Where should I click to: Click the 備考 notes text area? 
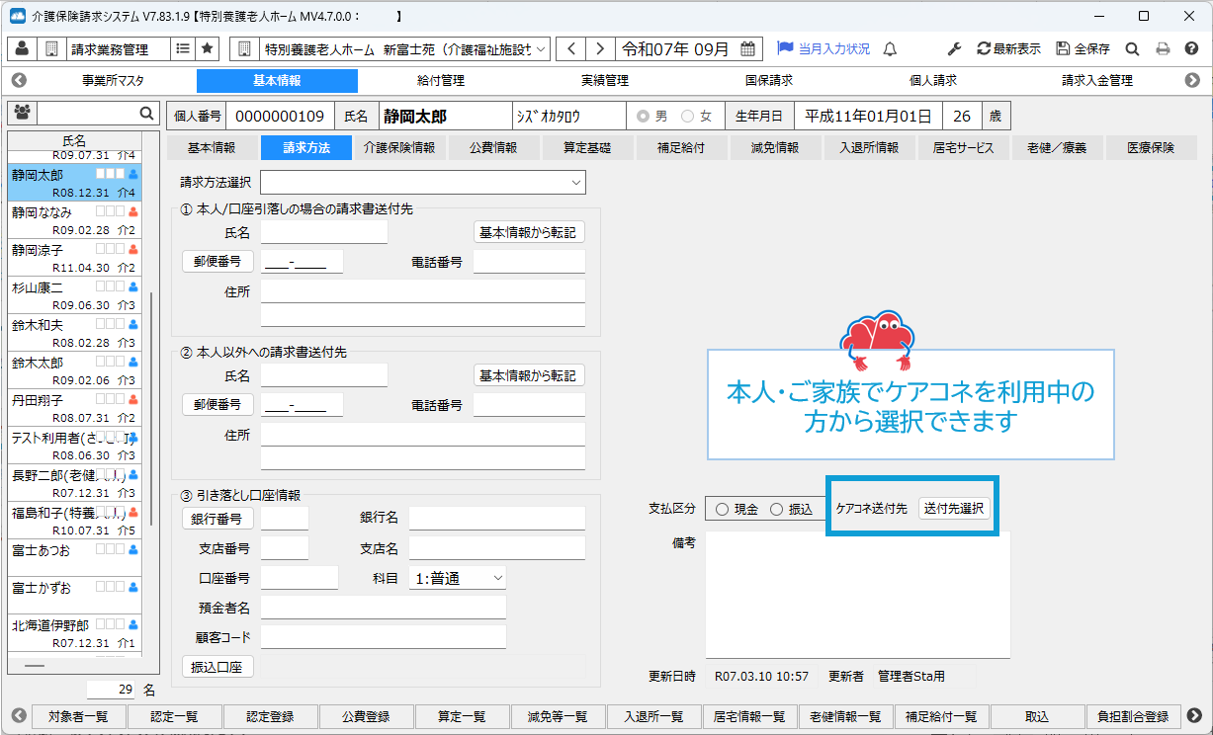click(x=857, y=593)
